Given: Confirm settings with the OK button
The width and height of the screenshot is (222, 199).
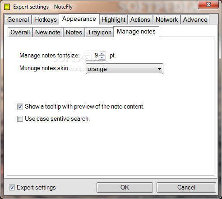Looking at the screenshot, I should point(125,188).
